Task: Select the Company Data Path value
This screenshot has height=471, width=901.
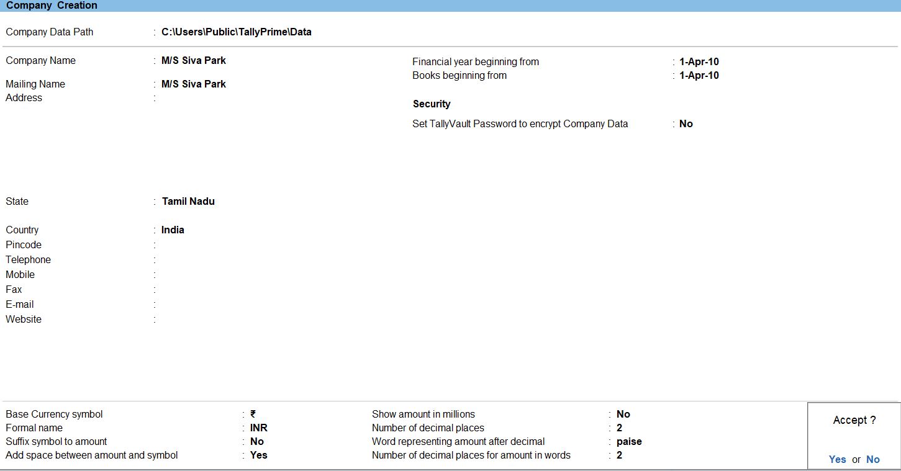Action: [236, 32]
